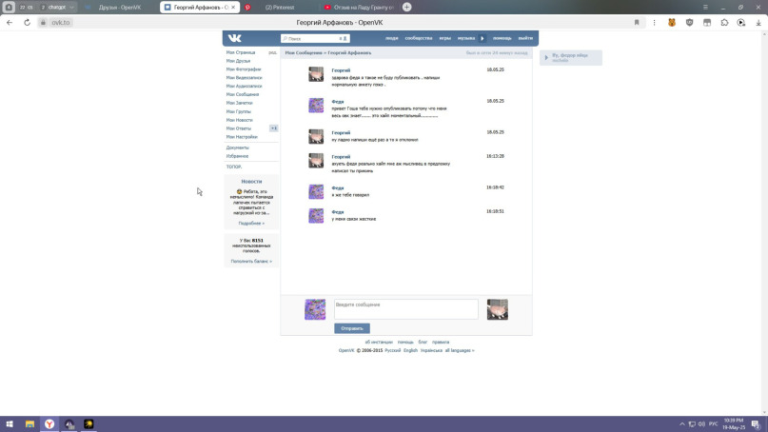Click Пополнить баланс link

(x=251, y=261)
